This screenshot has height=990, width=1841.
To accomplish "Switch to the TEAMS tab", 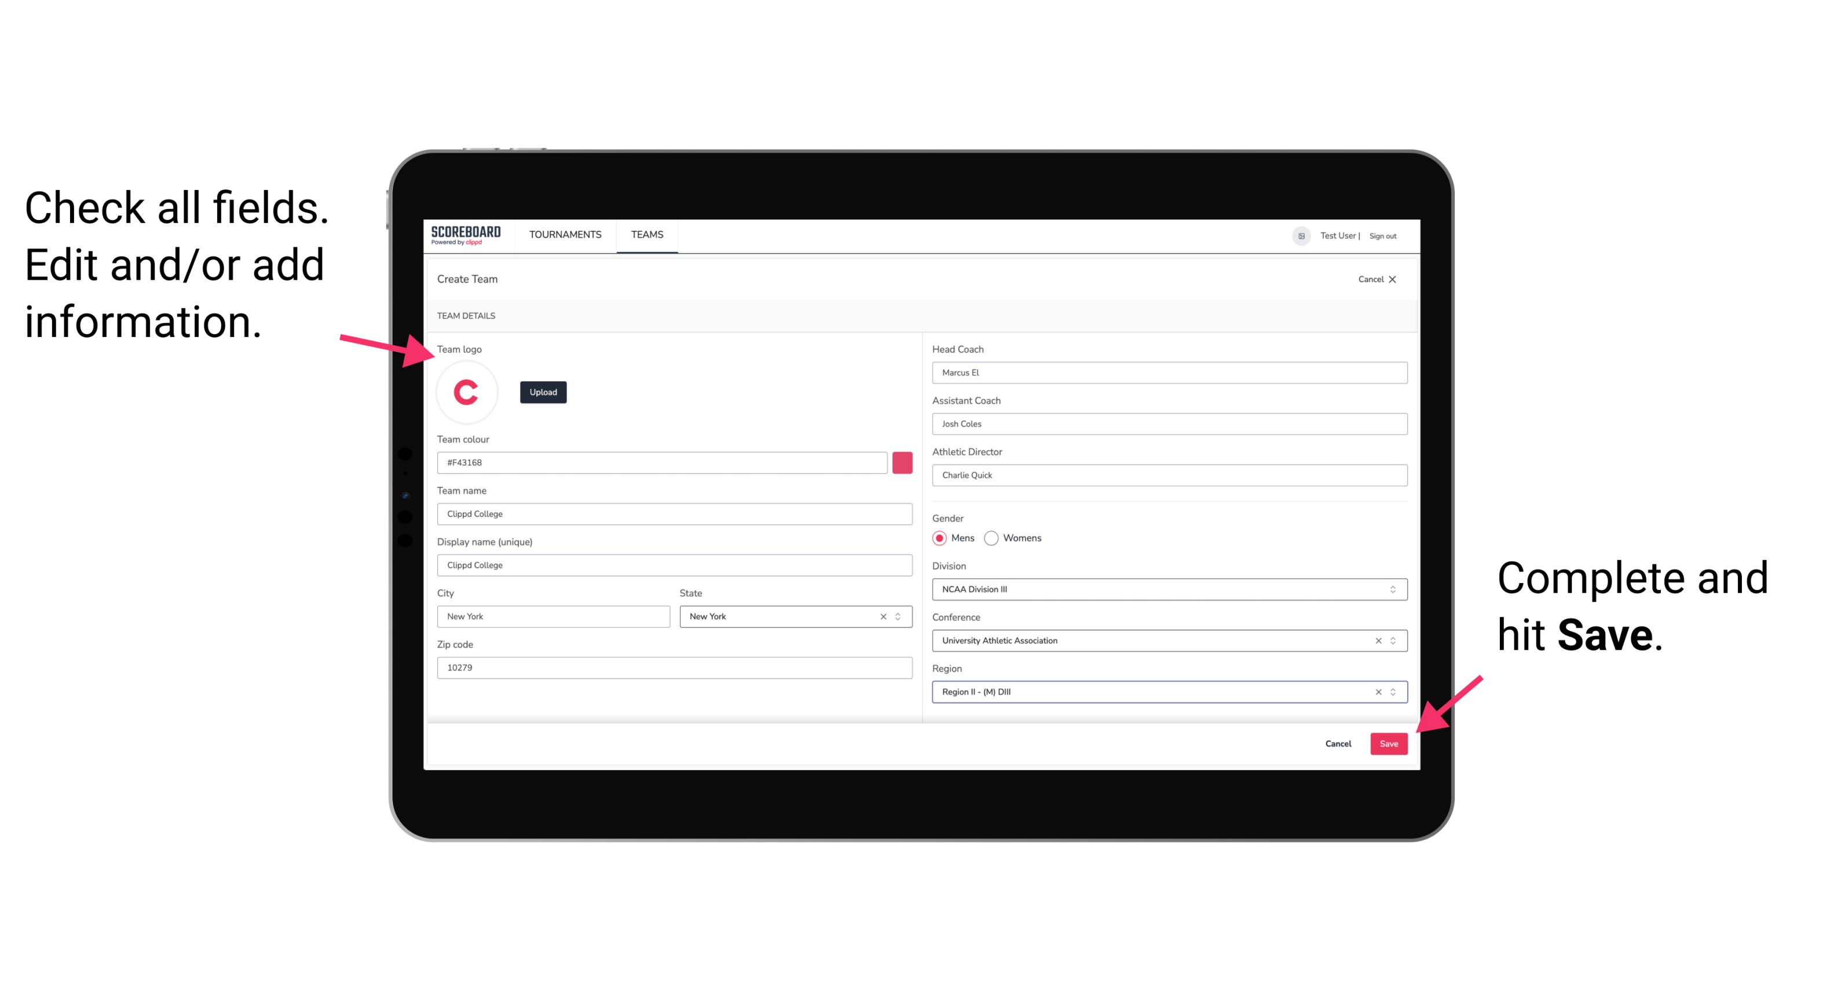I will pos(646,235).
